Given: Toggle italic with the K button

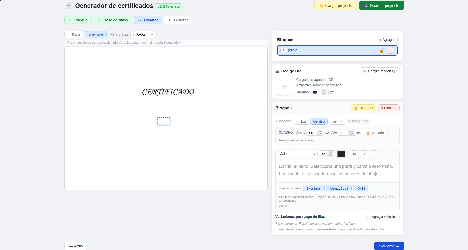Looking at the screenshot, I should (364, 154).
